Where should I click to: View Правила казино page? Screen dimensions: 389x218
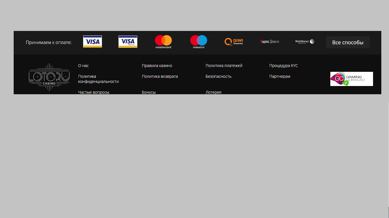coord(157,66)
